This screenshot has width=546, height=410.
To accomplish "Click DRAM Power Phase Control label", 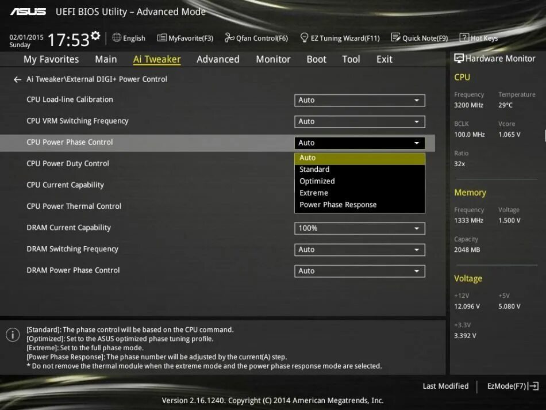I will pos(73,270).
